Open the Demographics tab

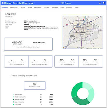pos(14,8)
